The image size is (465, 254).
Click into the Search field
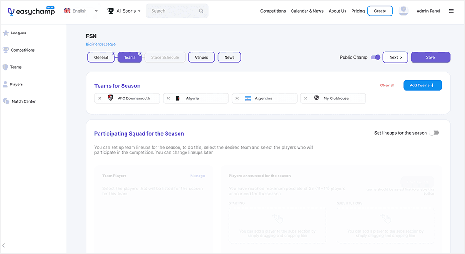(x=172, y=11)
